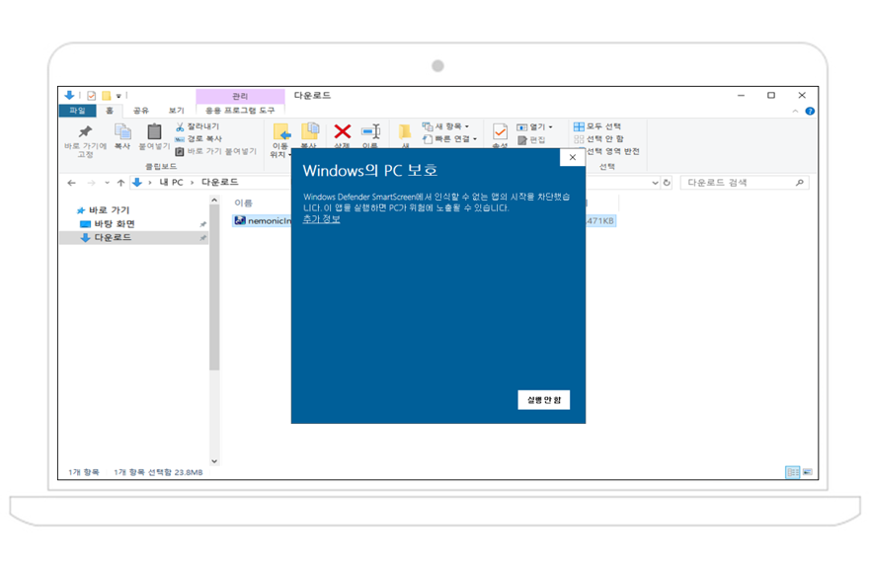
Task: Click the forward arrow in navigation bar
Action: 92,183
